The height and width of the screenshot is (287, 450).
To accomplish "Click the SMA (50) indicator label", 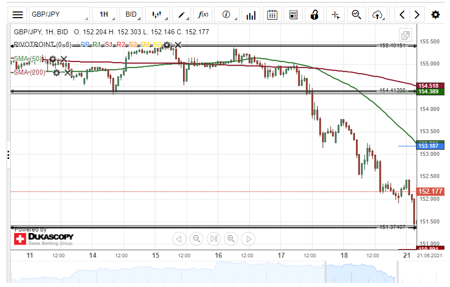I will [28, 59].
